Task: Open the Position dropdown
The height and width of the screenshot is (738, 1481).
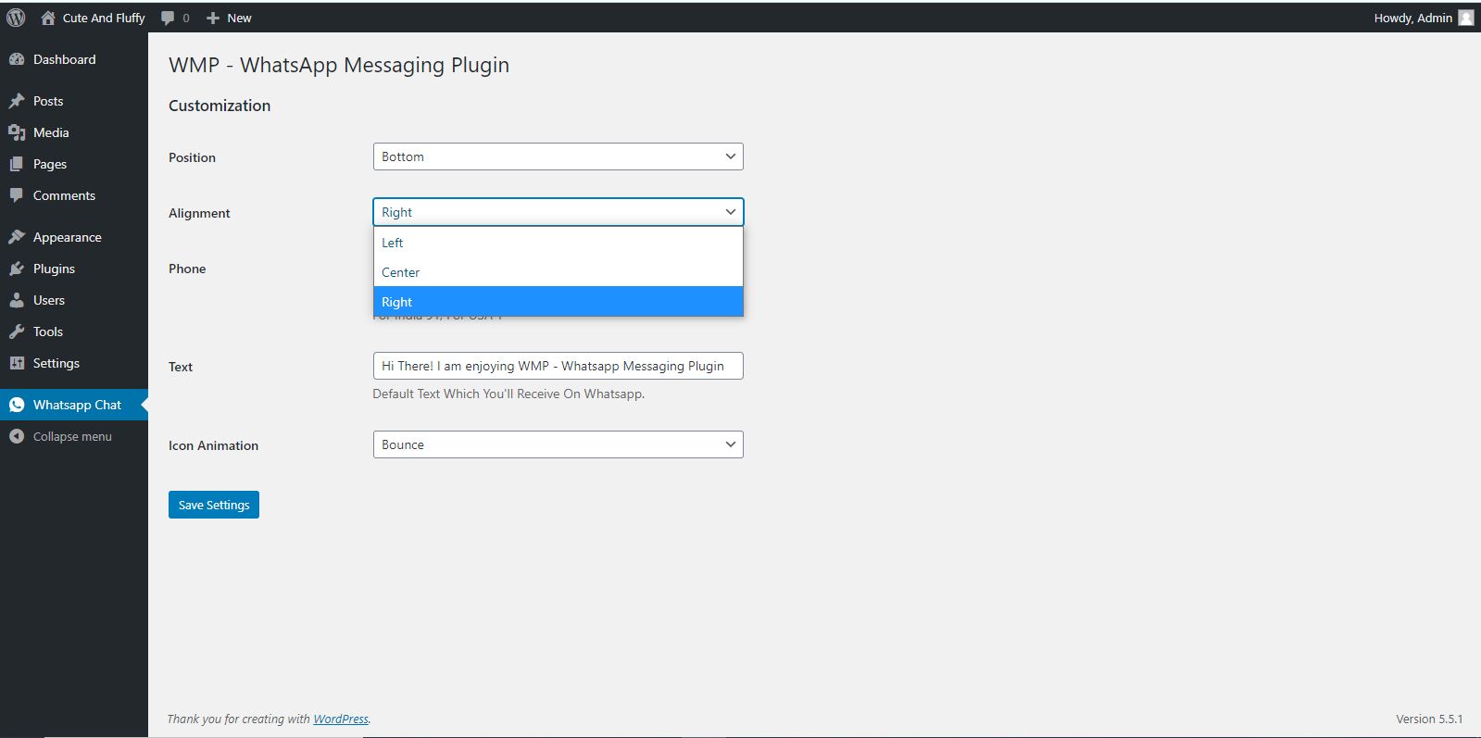Action: (x=558, y=156)
